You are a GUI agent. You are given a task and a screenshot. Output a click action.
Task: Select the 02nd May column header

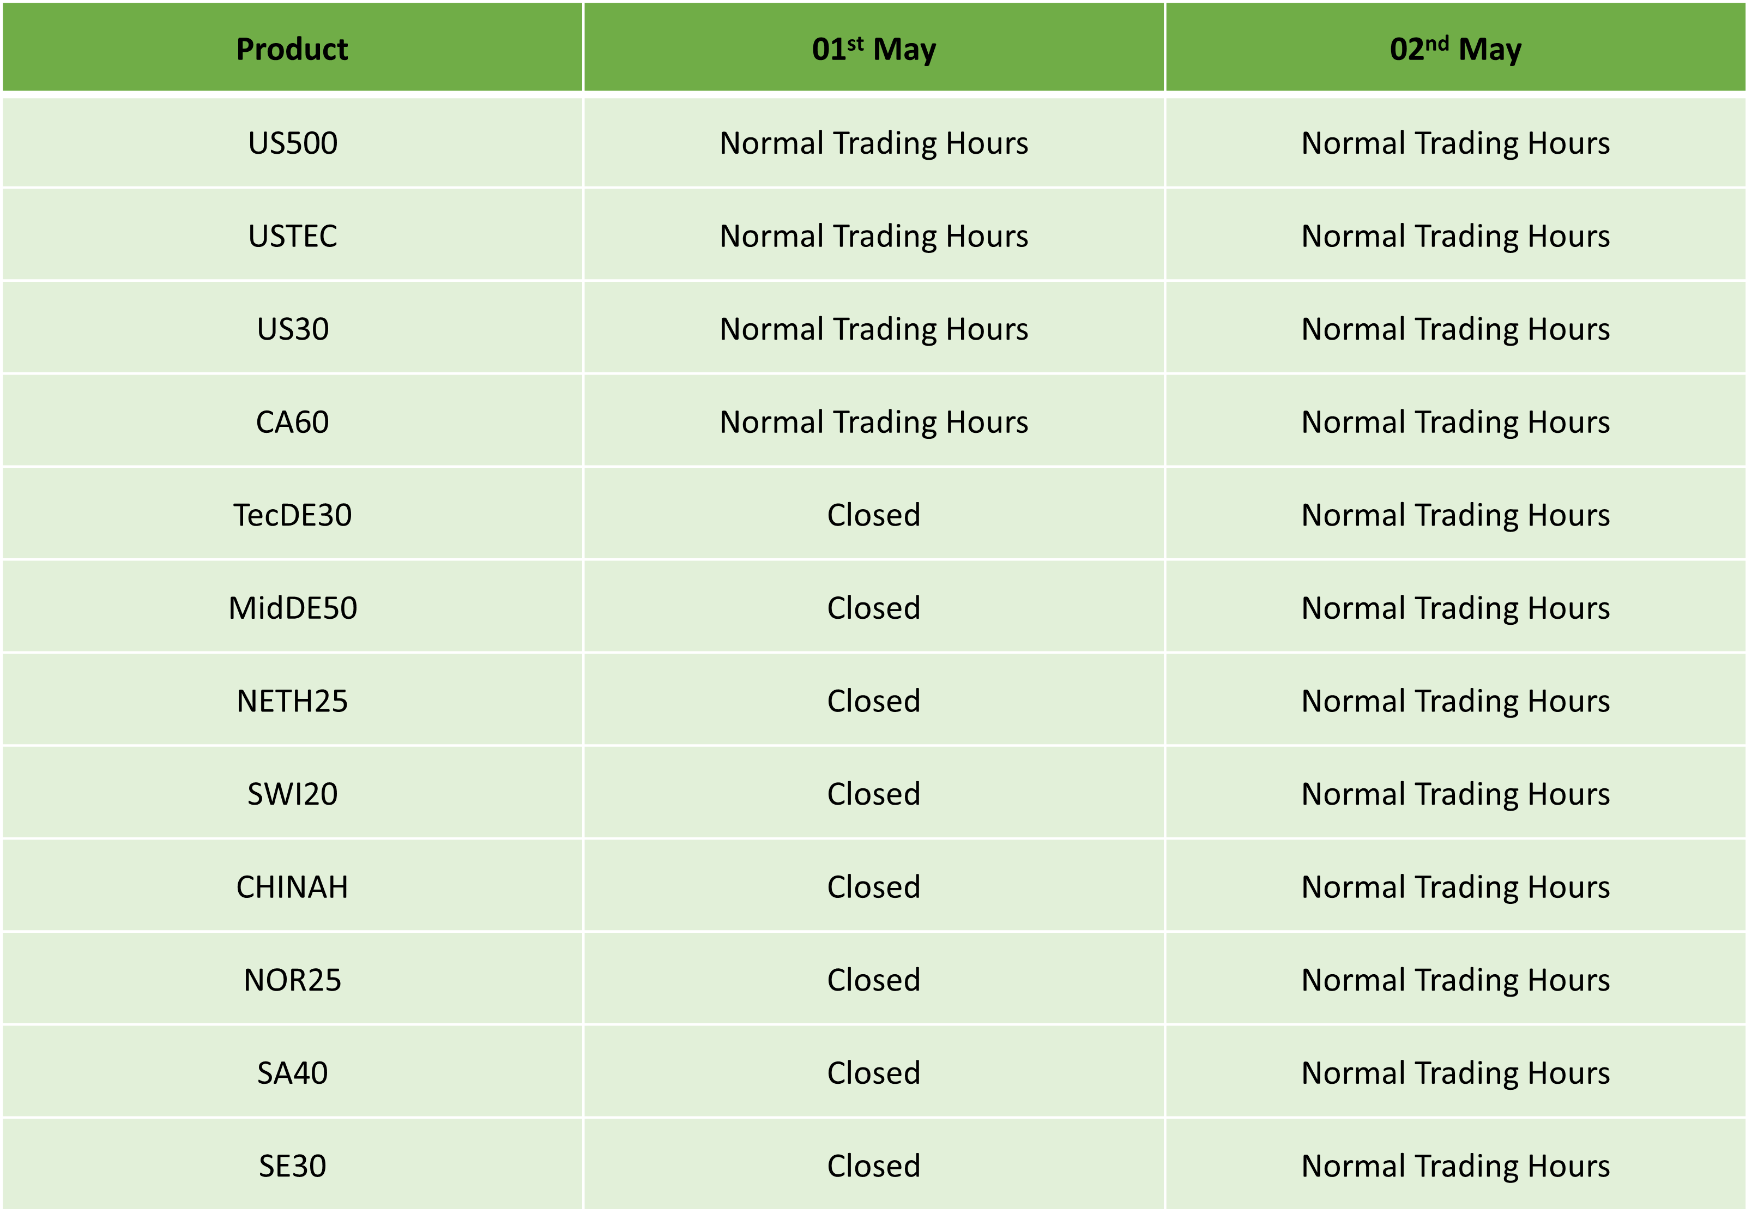click(x=1455, y=48)
